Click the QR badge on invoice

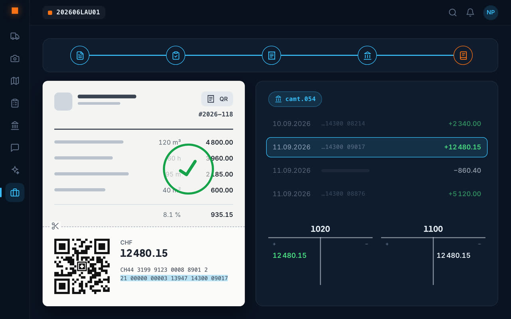[217, 99]
